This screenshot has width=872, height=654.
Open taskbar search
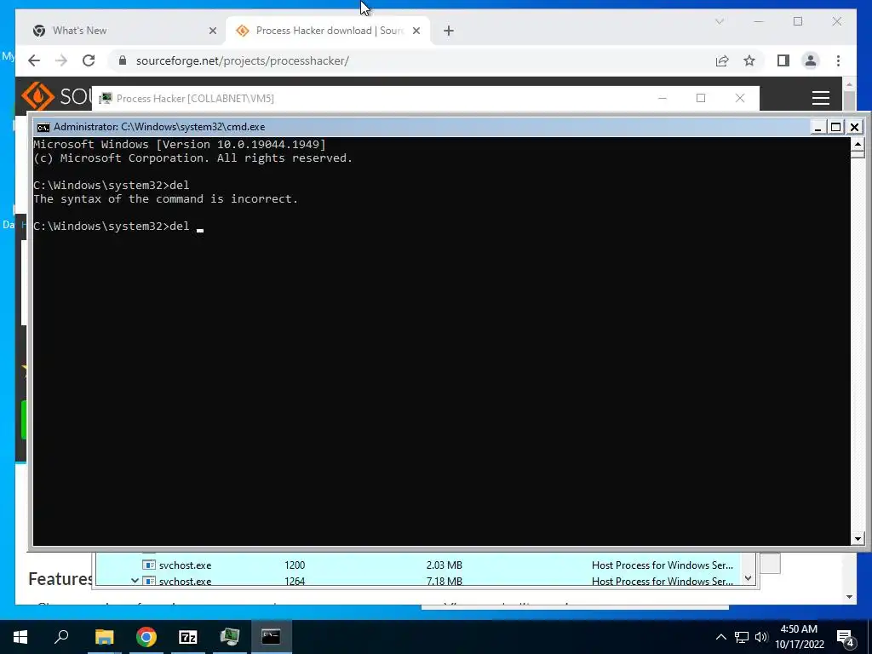click(x=61, y=637)
